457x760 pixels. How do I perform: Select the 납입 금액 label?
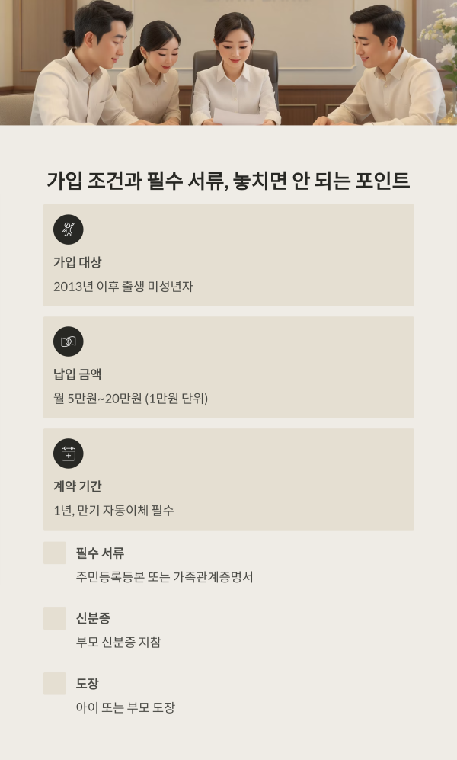tap(77, 374)
